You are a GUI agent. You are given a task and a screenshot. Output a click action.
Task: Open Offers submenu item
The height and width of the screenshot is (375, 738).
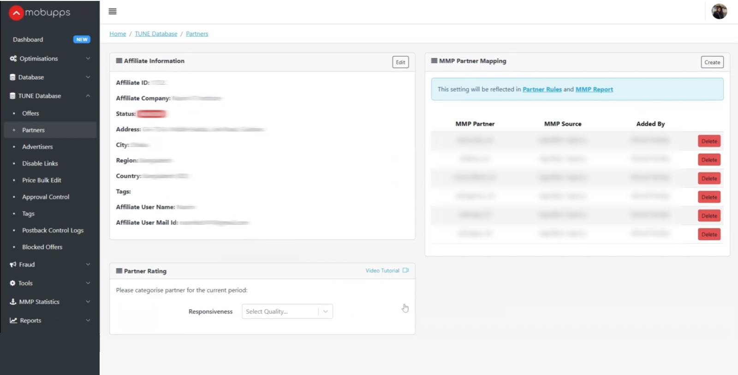(30, 113)
